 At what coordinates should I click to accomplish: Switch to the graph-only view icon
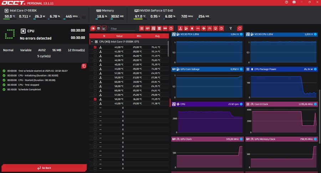(x=104, y=28)
